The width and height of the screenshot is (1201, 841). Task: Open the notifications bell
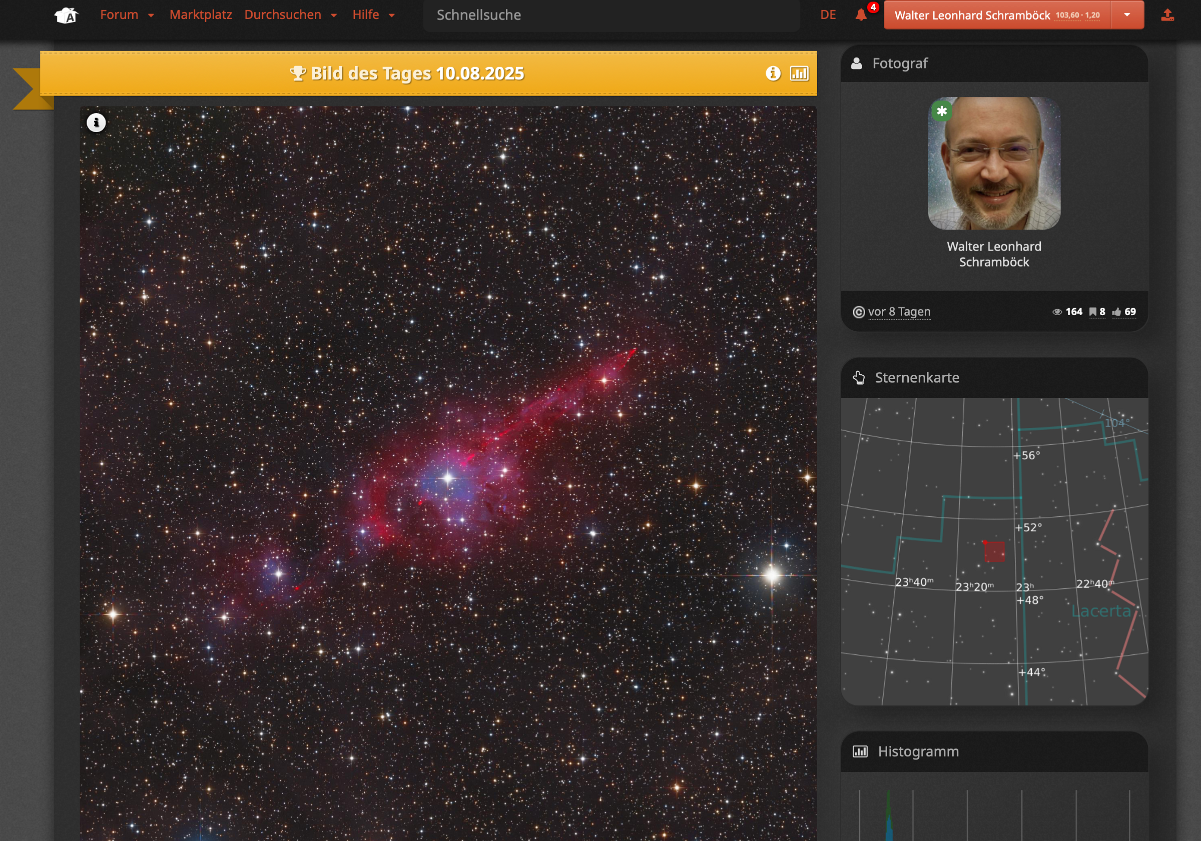tap(861, 15)
